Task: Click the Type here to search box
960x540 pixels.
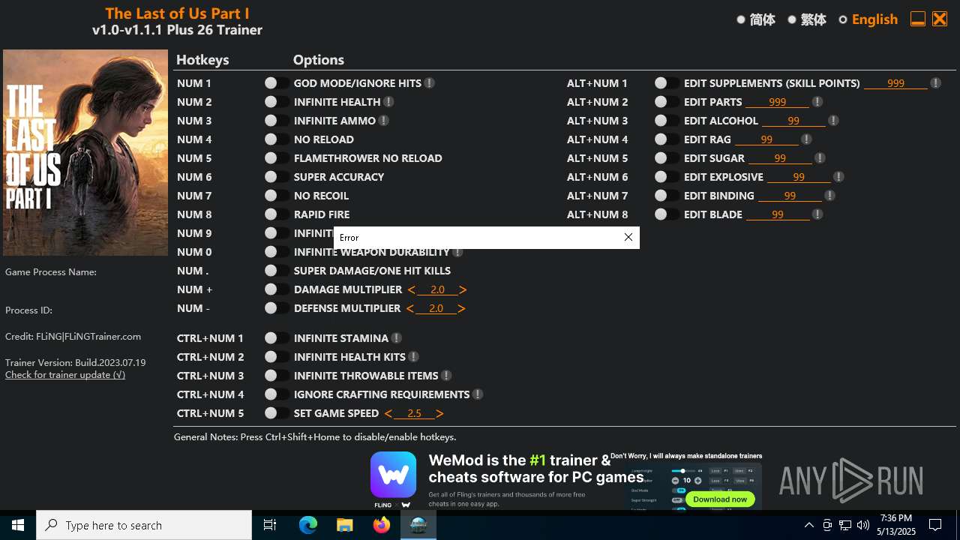Action: pyautogui.click(x=144, y=525)
